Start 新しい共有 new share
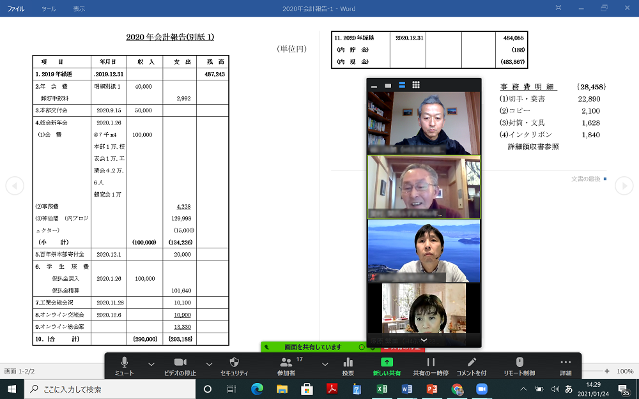 [x=387, y=366]
